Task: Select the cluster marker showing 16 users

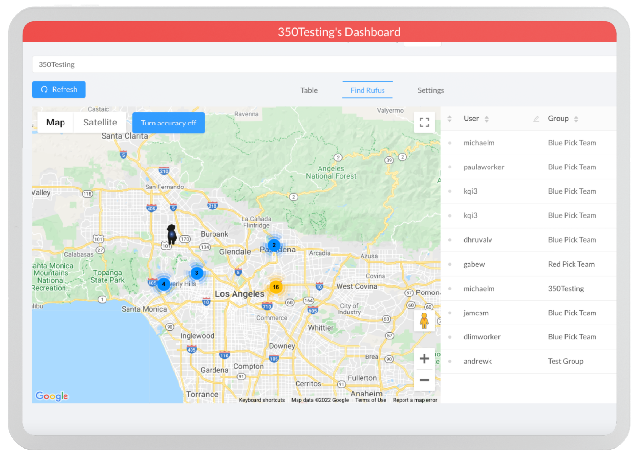Action: [276, 287]
